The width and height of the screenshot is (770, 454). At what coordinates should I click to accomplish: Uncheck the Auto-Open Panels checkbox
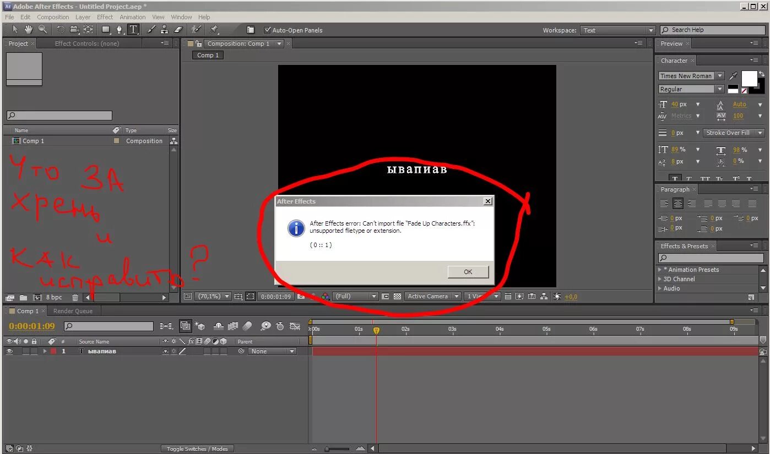(x=268, y=30)
